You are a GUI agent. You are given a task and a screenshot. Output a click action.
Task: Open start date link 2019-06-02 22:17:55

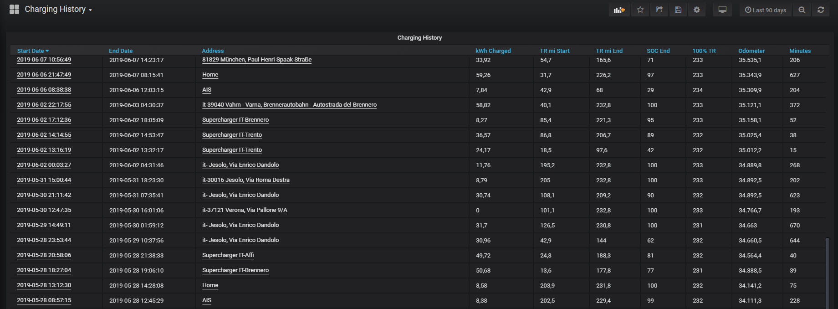(x=44, y=105)
